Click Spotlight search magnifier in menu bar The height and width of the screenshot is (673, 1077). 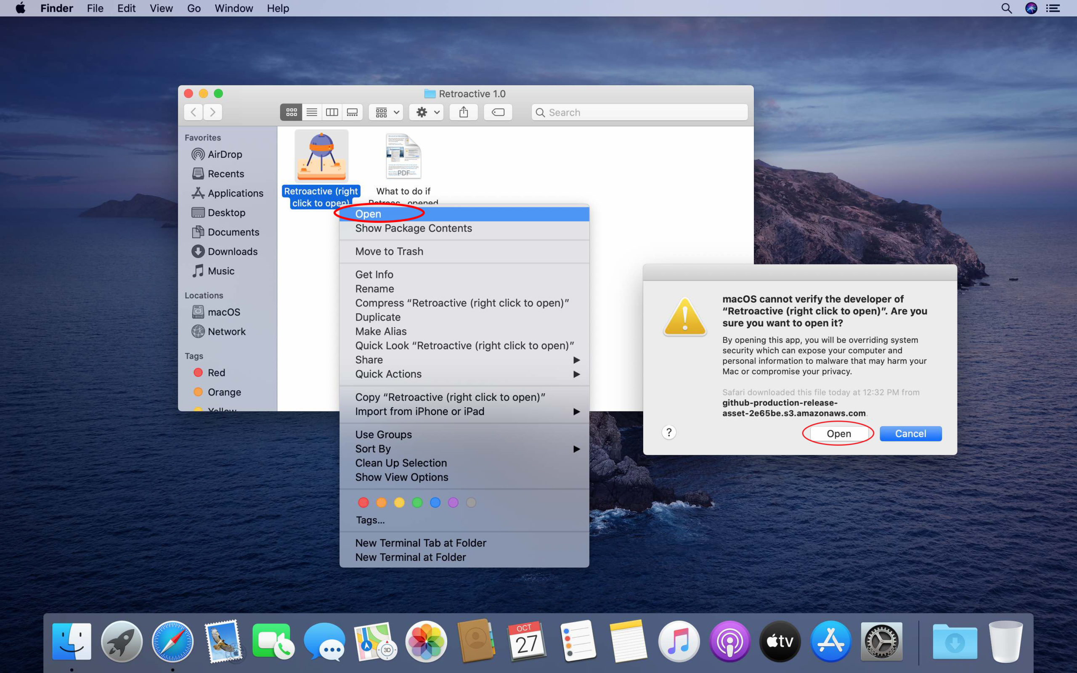pyautogui.click(x=1006, y=8)
